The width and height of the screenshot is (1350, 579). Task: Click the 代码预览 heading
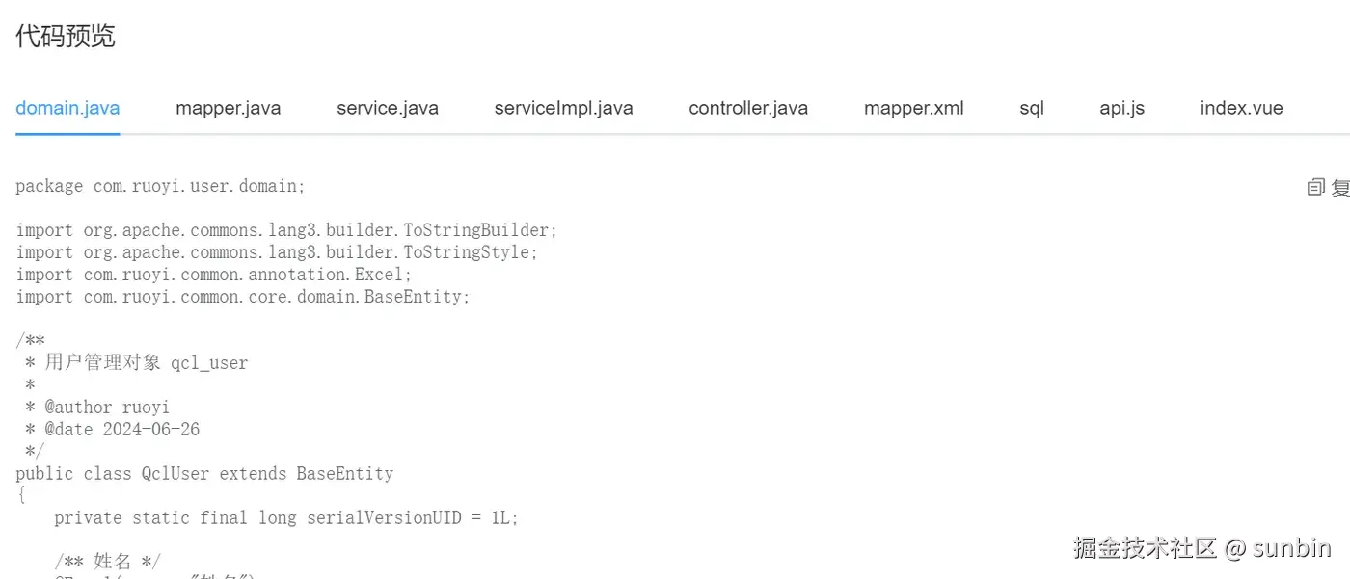point(66,37)
